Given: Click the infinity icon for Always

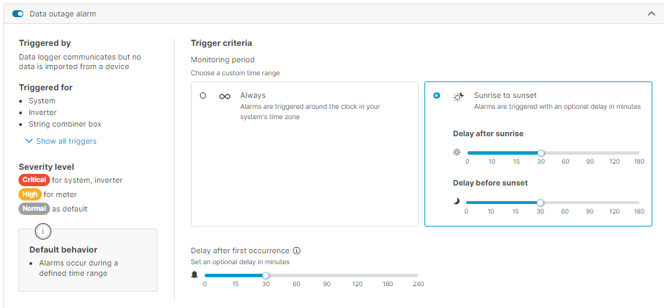Looking at the screenshot, I should 225,97.
